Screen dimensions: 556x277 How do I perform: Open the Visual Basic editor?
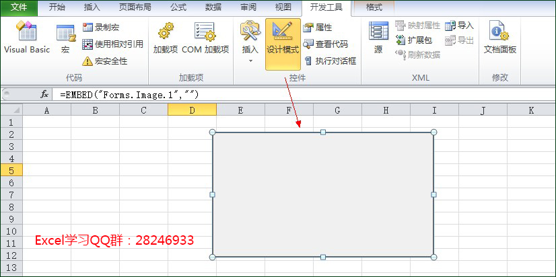(27, 38)
